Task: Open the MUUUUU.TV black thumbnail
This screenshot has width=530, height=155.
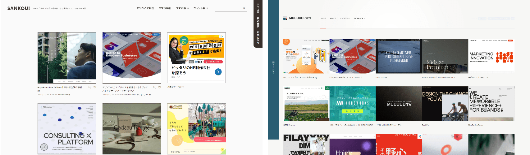Action: [399, 104]
